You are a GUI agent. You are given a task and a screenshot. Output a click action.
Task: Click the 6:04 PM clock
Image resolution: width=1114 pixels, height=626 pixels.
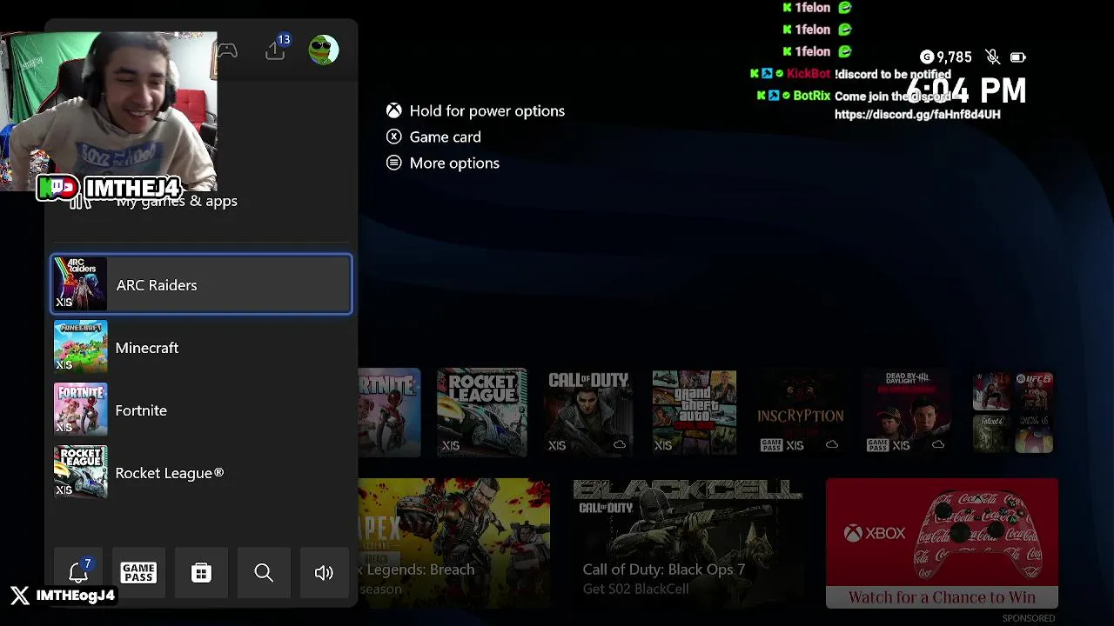(x=966, y=90)
